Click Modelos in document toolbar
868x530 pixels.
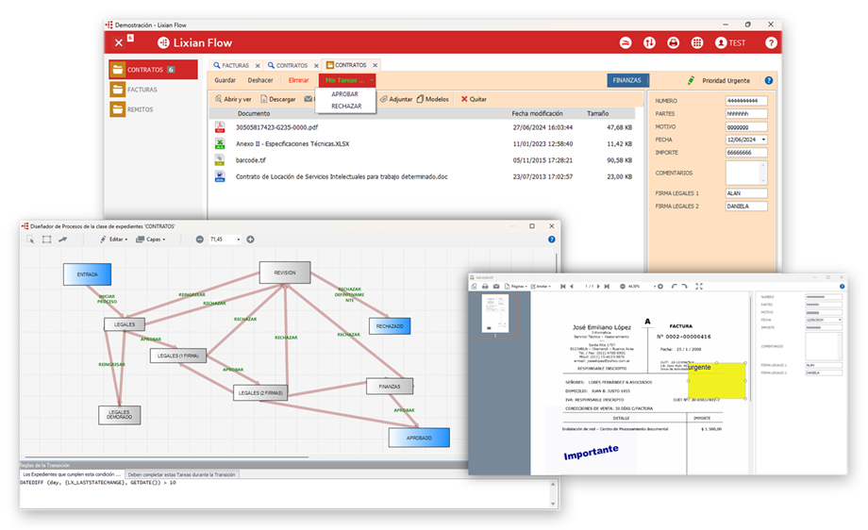pyautogui.click(x=432, y=99)
